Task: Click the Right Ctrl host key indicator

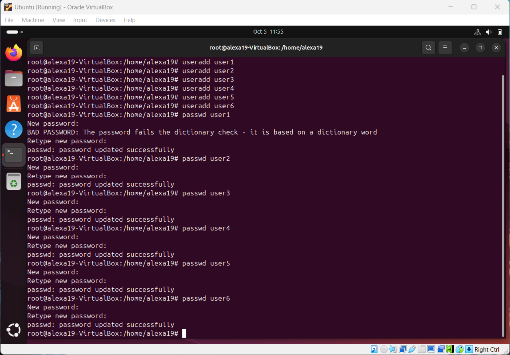Action: tap(486, 349)
